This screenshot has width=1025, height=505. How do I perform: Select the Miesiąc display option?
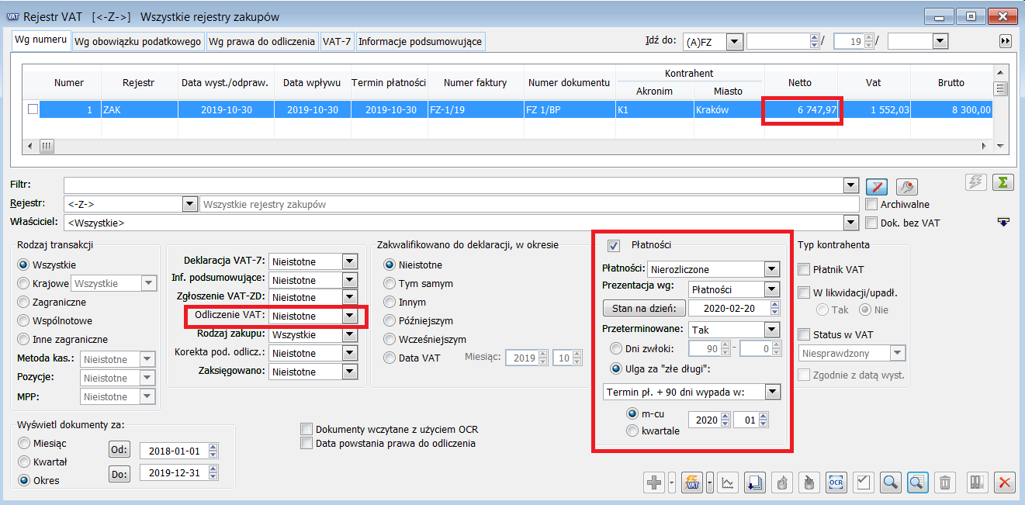pos(23,443)
